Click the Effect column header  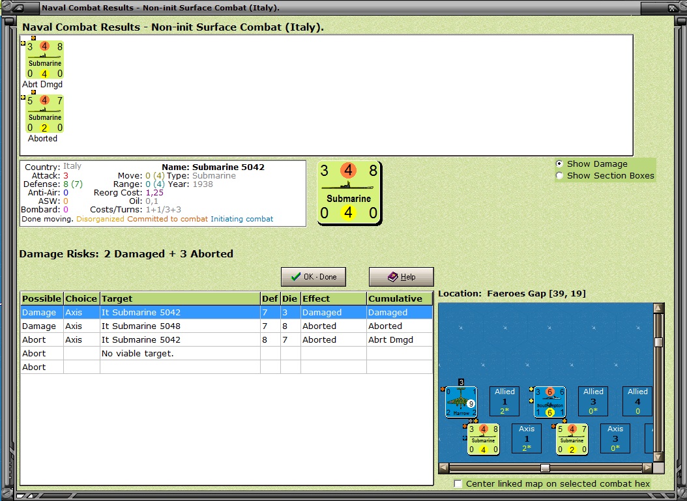pyautogui.click(x=334, y=298)
